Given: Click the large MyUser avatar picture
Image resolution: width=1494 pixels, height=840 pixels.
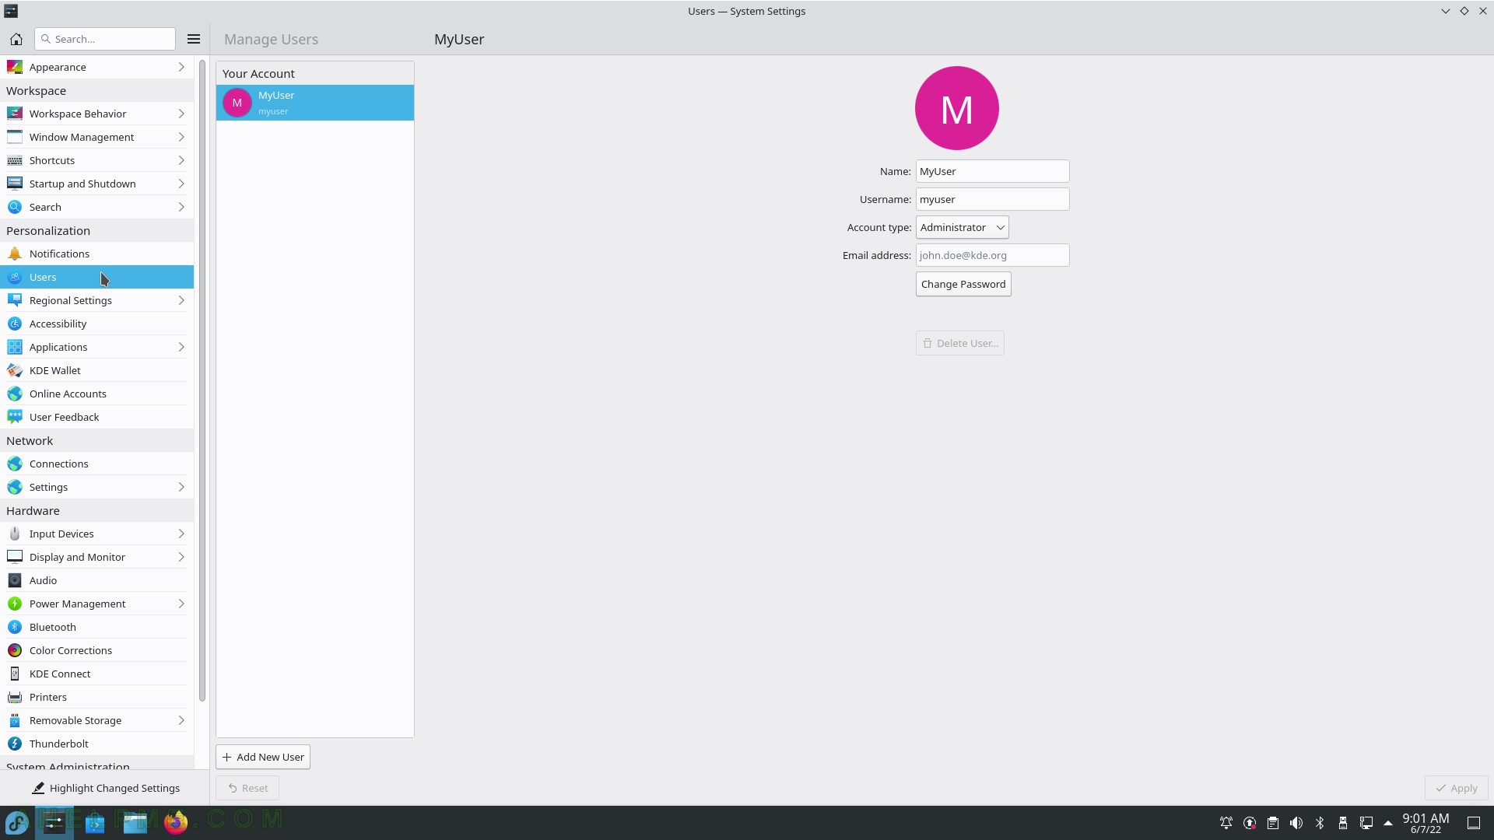Looking at the screenshot, I should (x=957, y=108).
